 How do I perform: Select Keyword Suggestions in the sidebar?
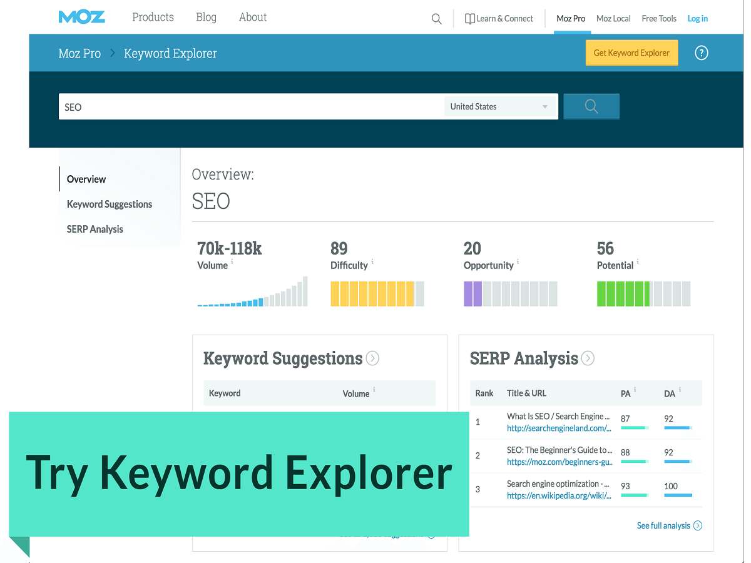110,204
